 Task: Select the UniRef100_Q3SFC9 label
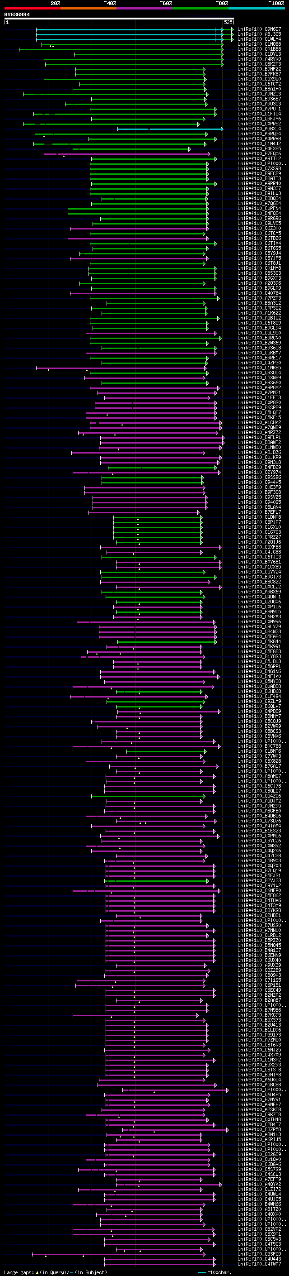pos(259,1254)
